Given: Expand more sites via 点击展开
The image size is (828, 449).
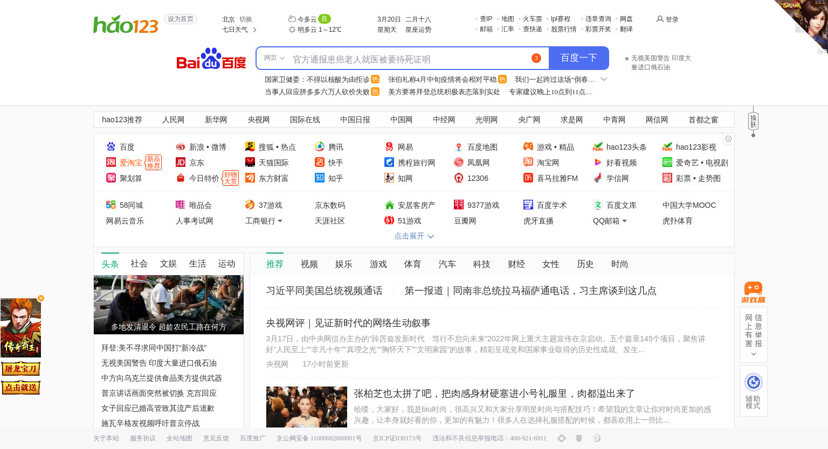Looking at the screenshot, I should click(x=413, y=236).
